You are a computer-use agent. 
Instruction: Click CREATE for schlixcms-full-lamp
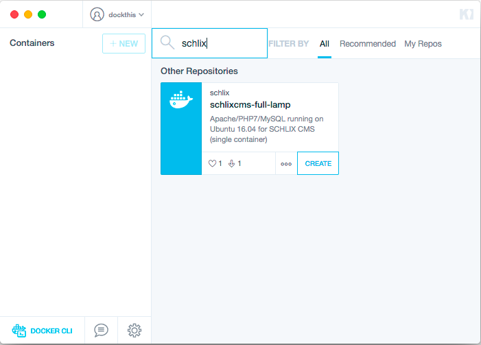click(318, 163)
